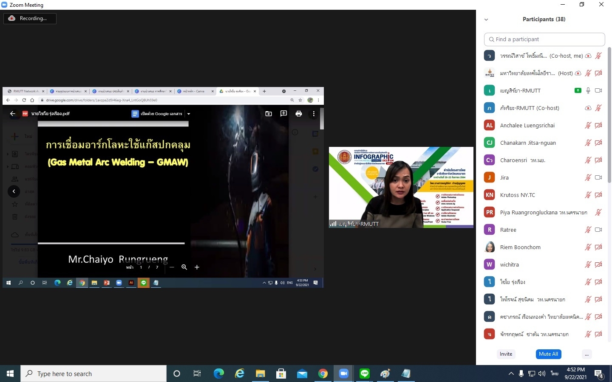This screenshot has width=612, height=382.
Task: Click the shared browser address bar
Action: point(166,100)
